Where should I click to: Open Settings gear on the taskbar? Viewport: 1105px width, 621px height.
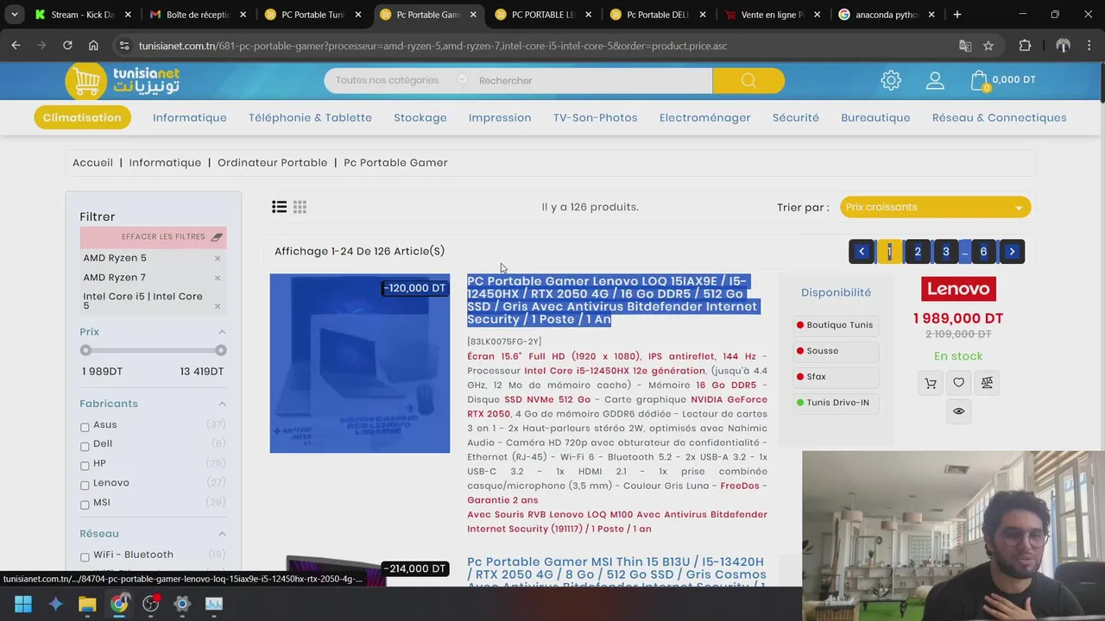(x=182, y=604)
